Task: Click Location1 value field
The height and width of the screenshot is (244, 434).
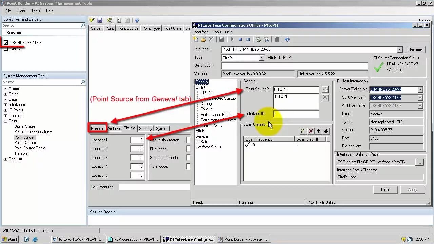Action: [137, 140]
